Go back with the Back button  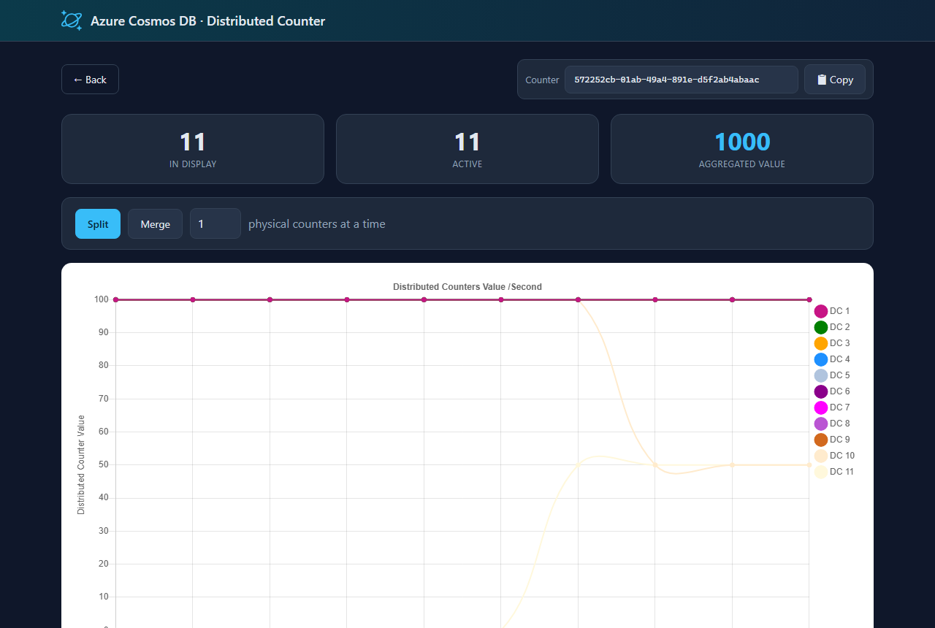90,80
